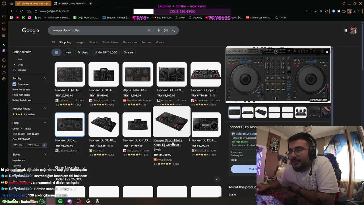
Task: Reload the page from the toolbar
Action: [22, 11]
